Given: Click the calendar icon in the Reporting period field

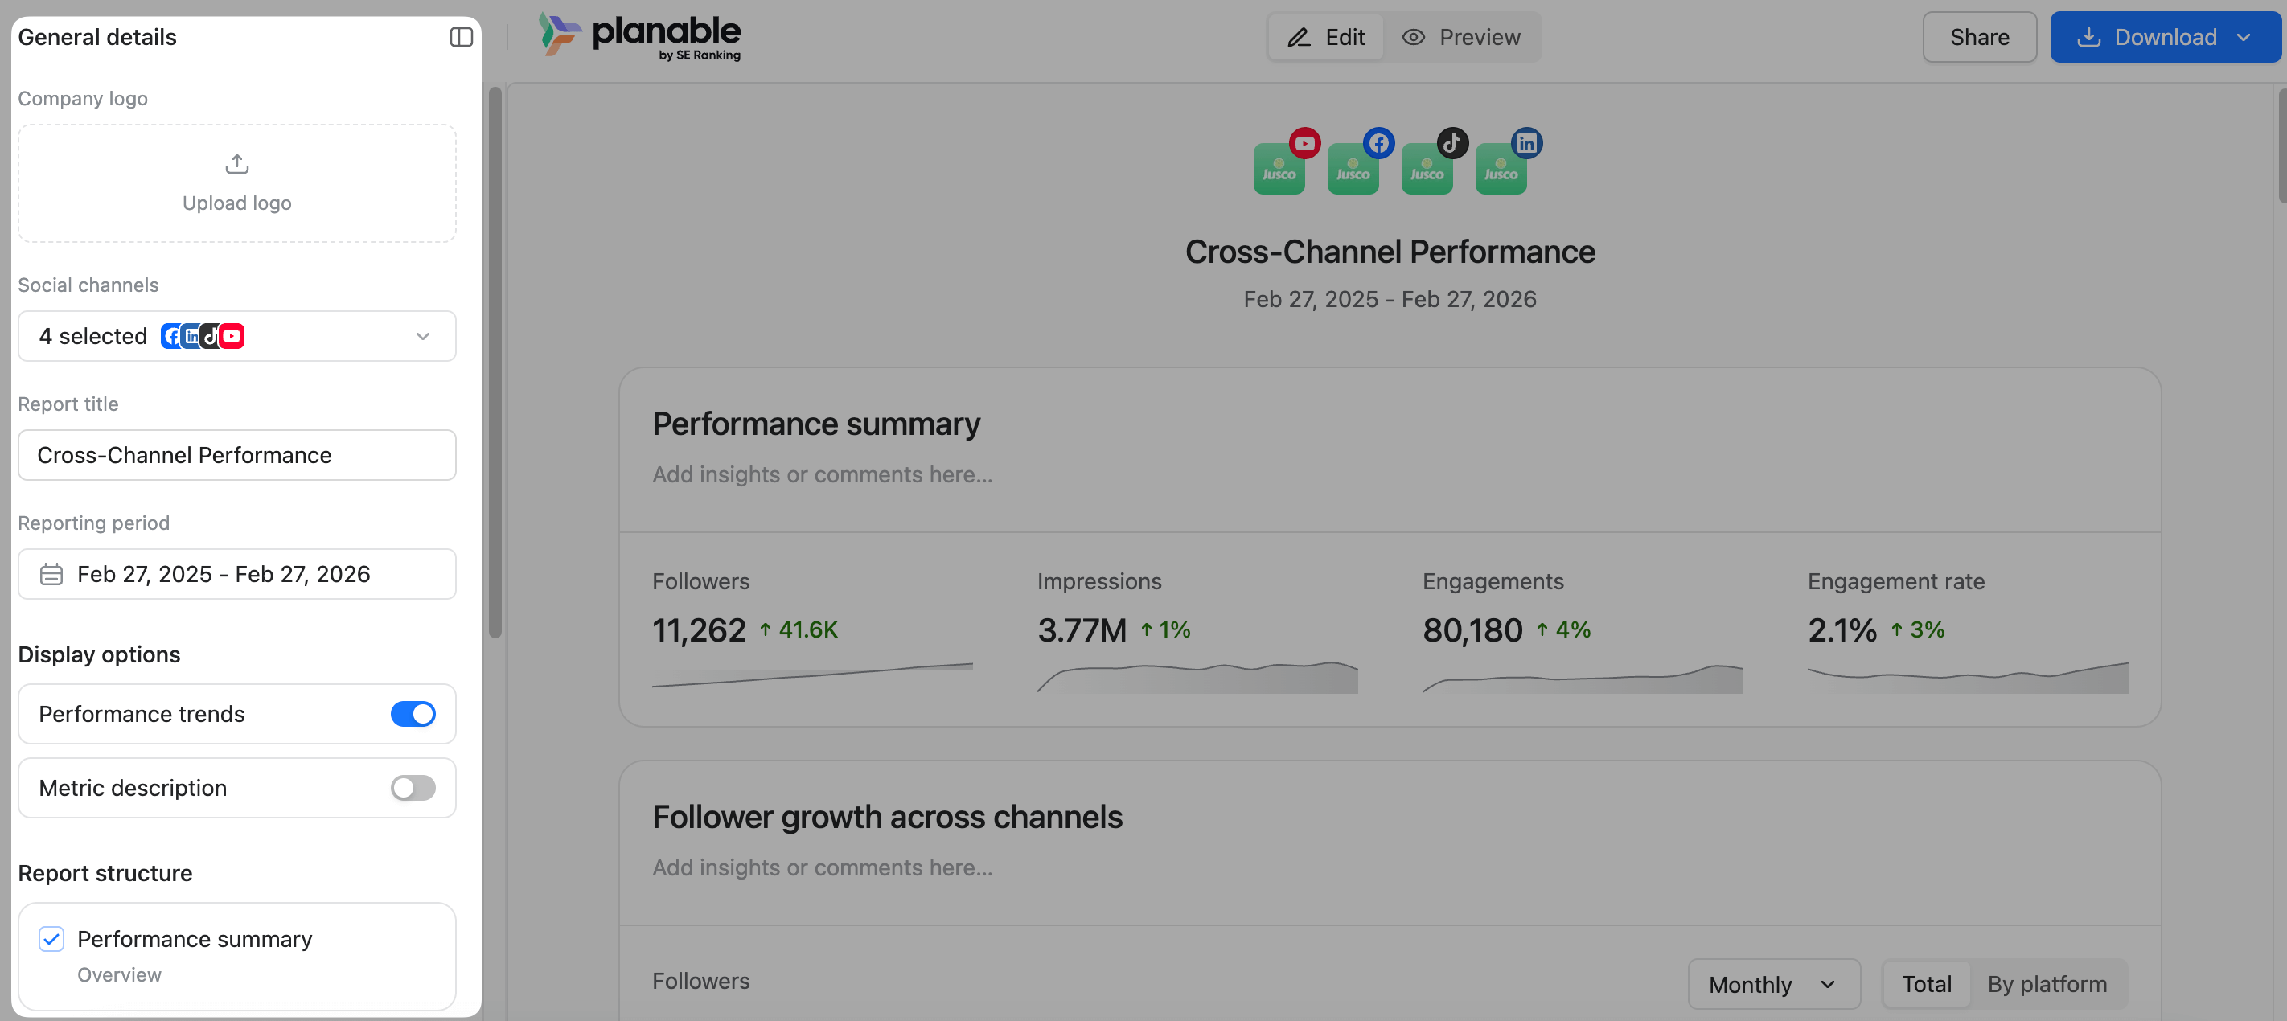Looking at the screenshot, I should pyautogui.click(x=51, y=575).
